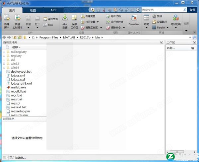Open the Clear Commands (清除命令) dropdown arrow

tap(124, 28)
